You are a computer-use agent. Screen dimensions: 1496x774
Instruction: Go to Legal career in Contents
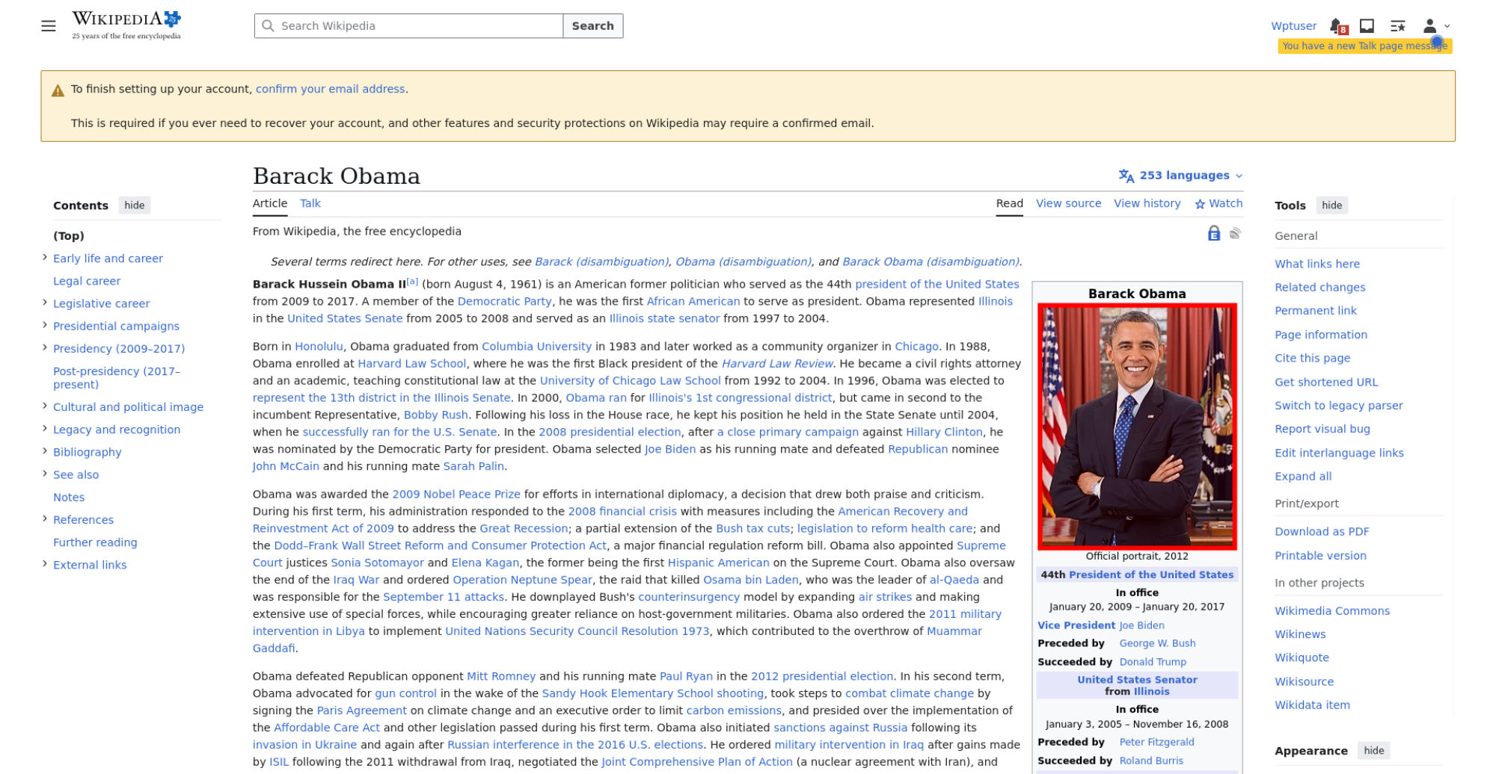pos(87,281)
